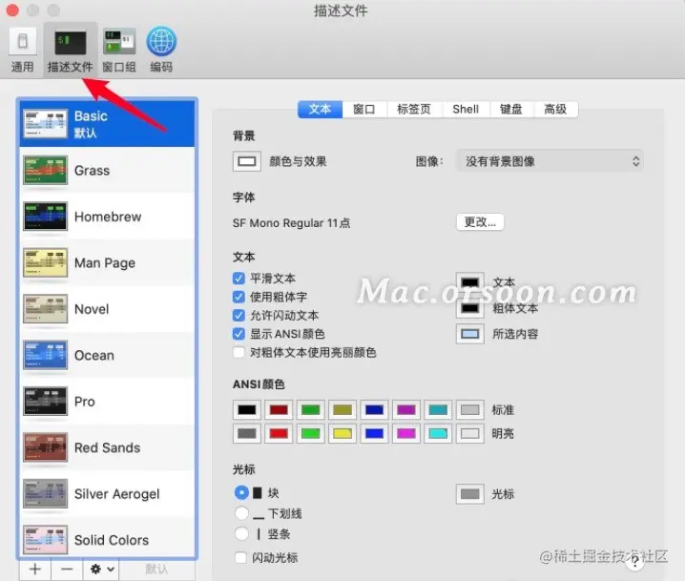This screenshot has width=685, height=581.
Task: Select the Homebrew profile
Action: click(108, 217)
